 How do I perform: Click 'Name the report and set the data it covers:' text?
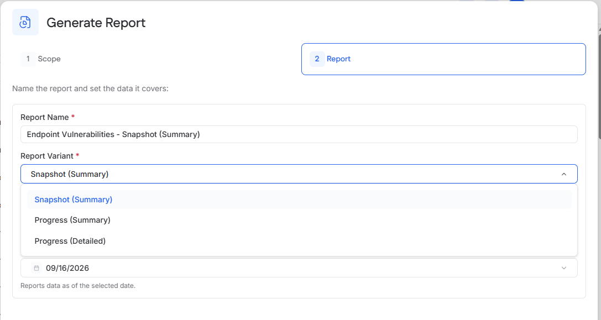91,88
